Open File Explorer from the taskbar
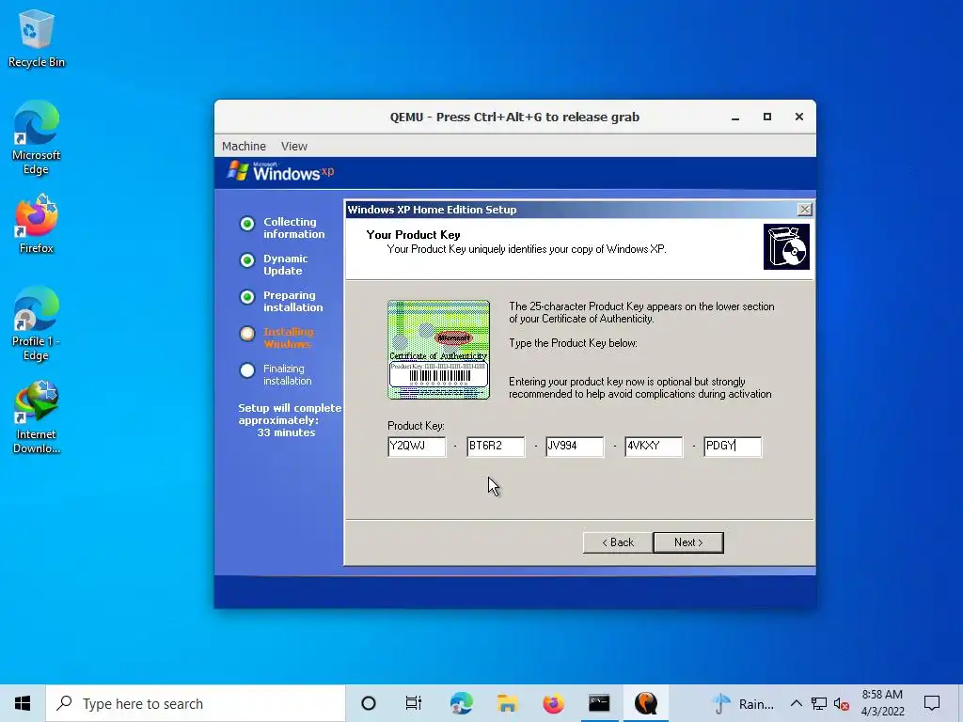 point(507,703)
